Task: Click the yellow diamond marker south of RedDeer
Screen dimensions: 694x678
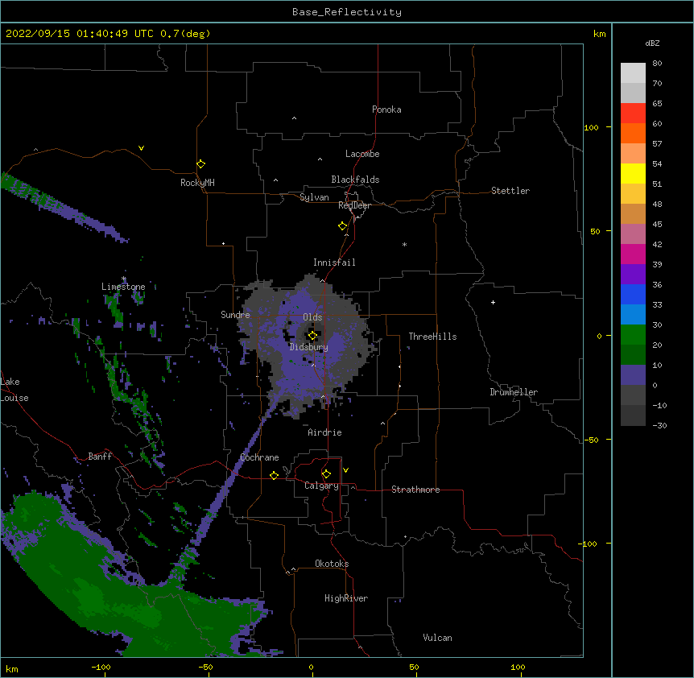Action: tap(343, 226)
